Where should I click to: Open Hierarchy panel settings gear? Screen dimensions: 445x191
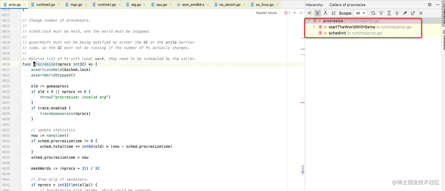point(430,5)
